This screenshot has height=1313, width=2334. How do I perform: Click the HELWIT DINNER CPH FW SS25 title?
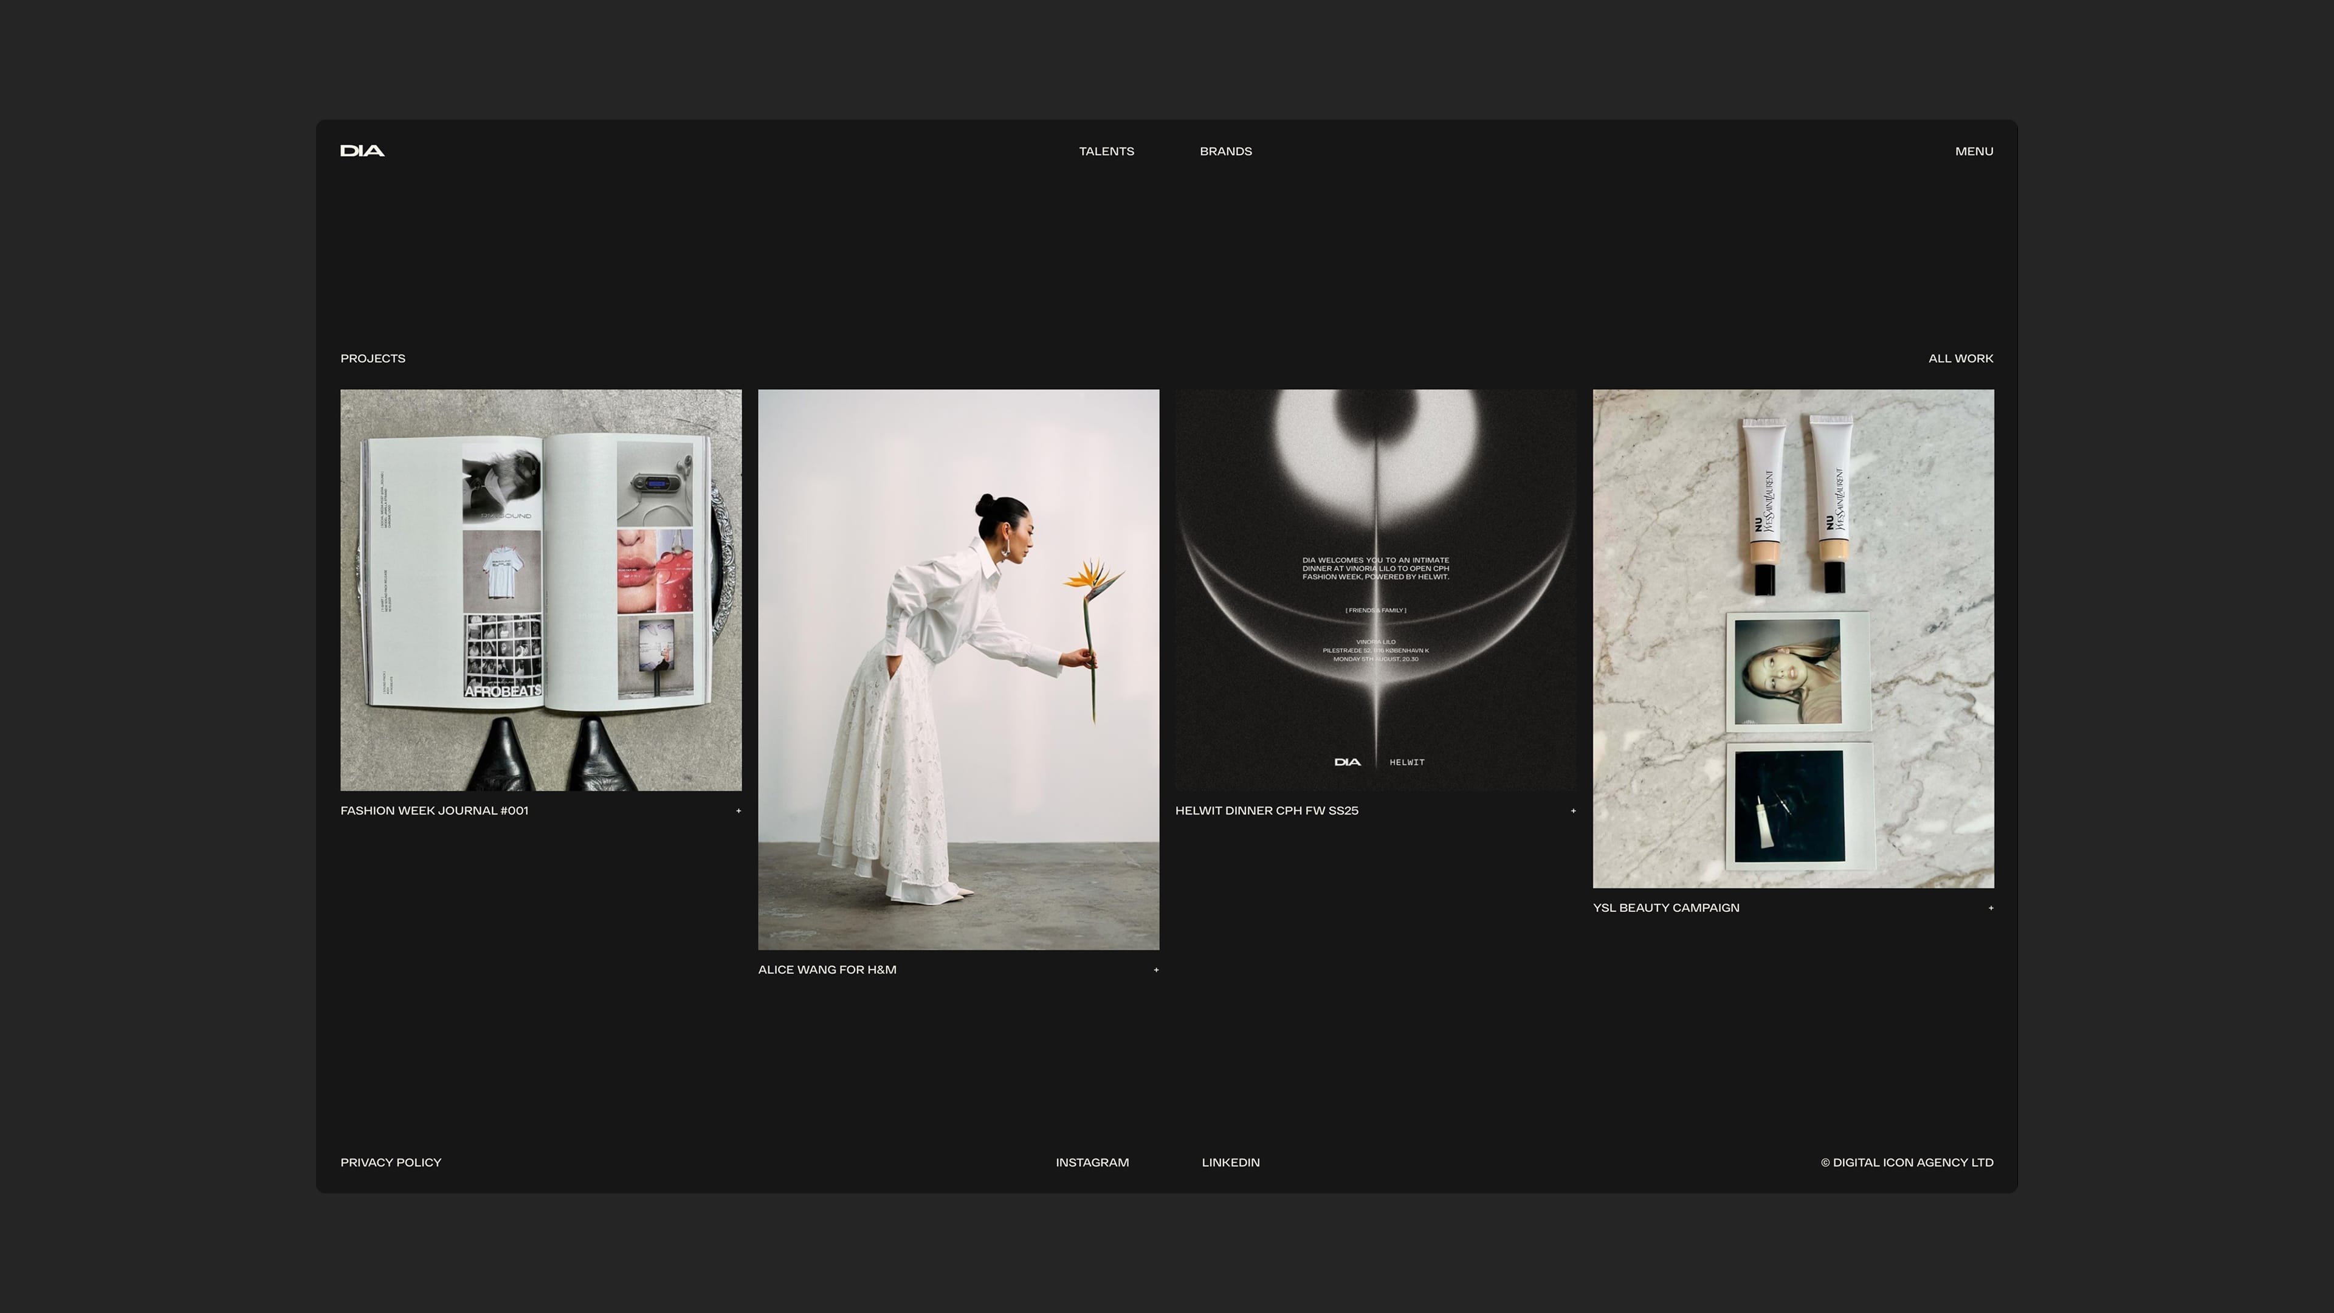1267,811
